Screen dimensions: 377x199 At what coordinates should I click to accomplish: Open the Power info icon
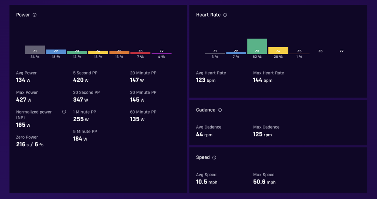(x=35, y=15)
